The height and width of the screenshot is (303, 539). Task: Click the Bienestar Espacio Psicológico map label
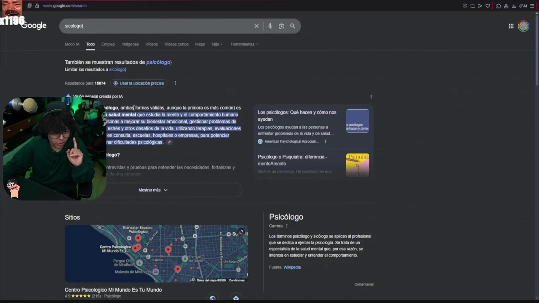[x=138, y=230]
